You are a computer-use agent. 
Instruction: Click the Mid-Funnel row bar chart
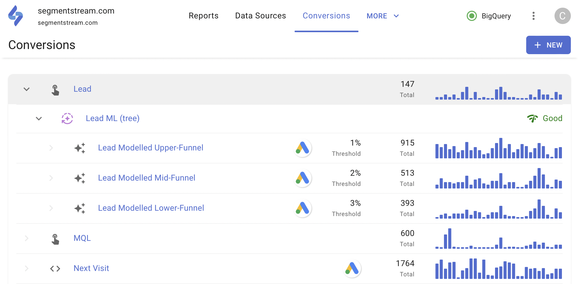pyautogui.click(x=499, y=178)
